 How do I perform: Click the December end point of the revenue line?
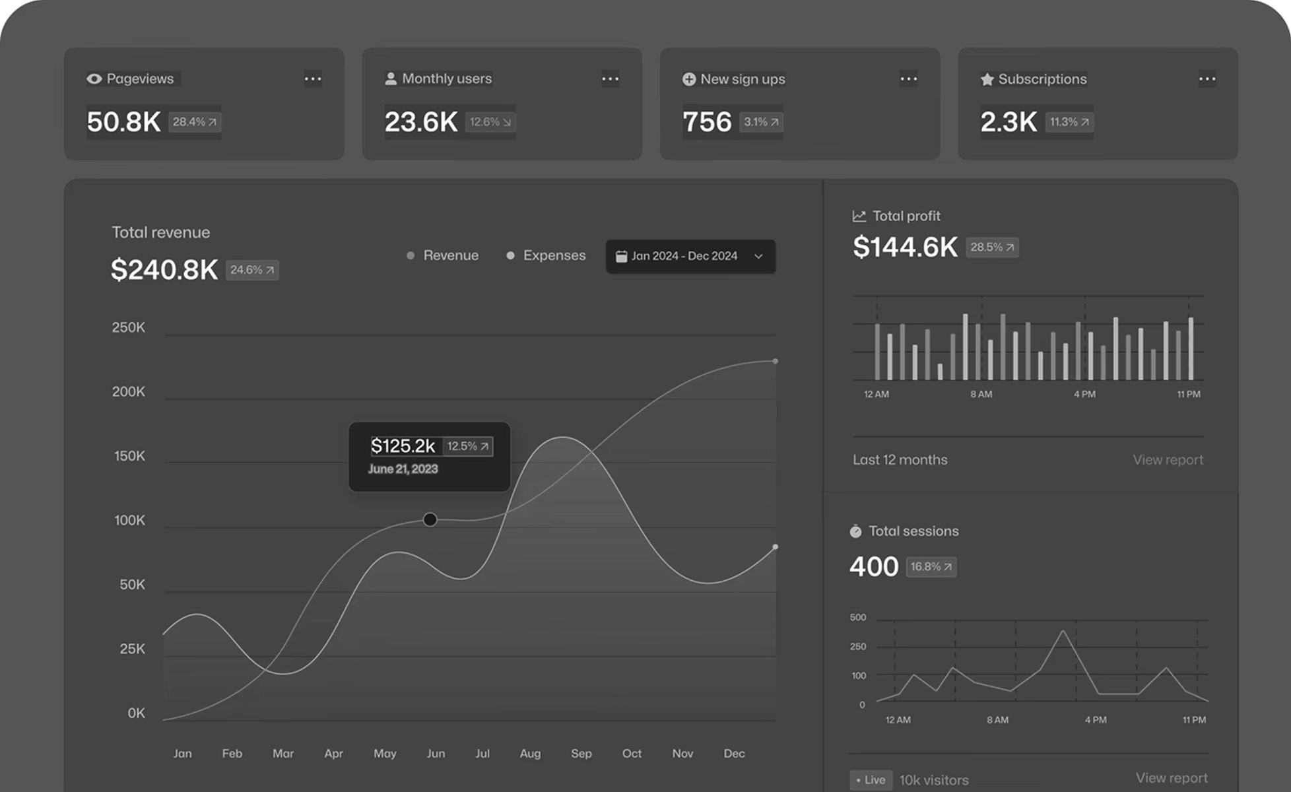click(x=776, y=361)
